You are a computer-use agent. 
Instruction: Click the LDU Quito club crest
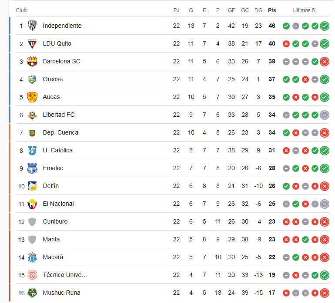32,43
